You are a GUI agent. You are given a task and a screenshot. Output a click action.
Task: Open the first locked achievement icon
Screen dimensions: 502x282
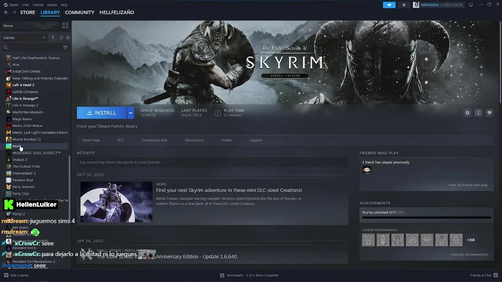pos(368,240)
